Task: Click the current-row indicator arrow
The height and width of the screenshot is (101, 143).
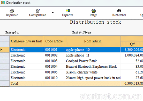Action: tap(1, 50)
